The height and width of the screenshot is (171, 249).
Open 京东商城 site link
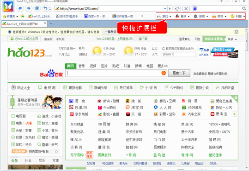click(79, 114)
